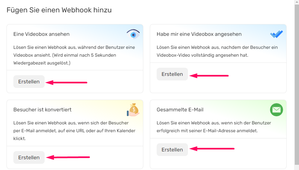The image size is (299, 170).
Task: Click the vertical scrollbar on the right edge
Action: coord(297,85)
